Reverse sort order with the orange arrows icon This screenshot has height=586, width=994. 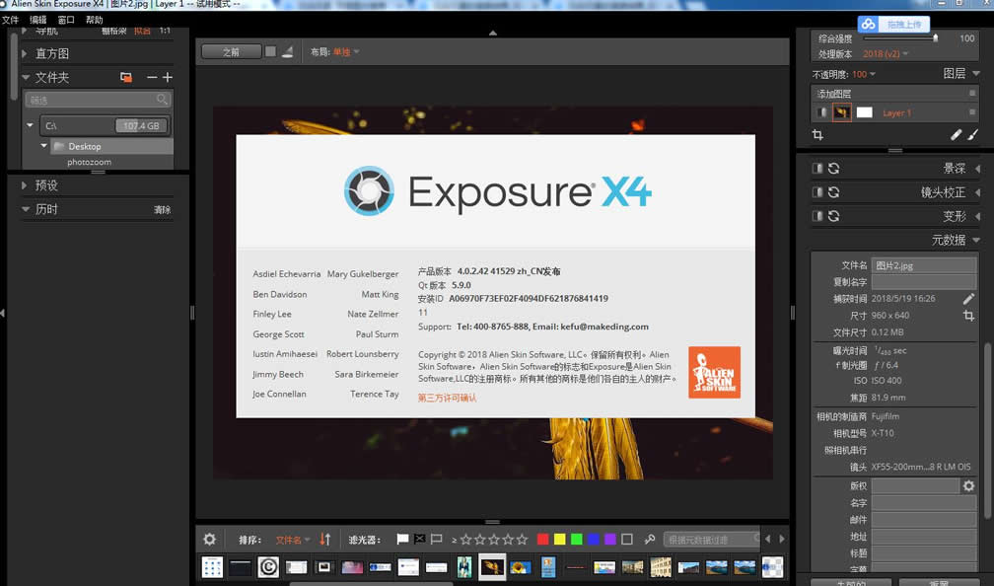[324, 539]
